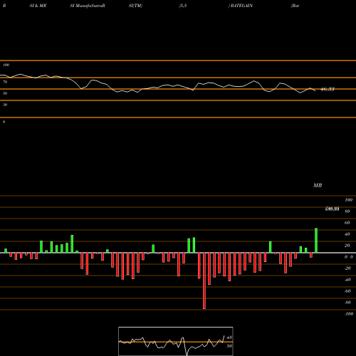
Task: Click the "50" label on RSI left axis
Action: coord(5,93)
